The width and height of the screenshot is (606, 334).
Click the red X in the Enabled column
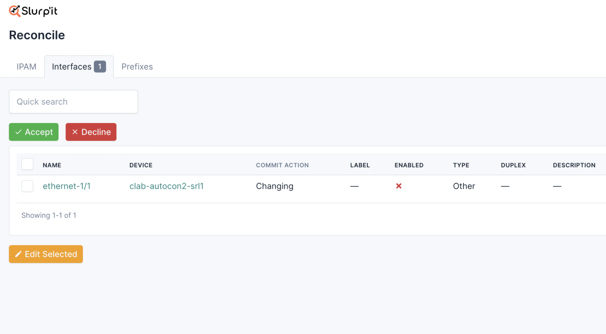pyautogui.click(x=398, y=186)
